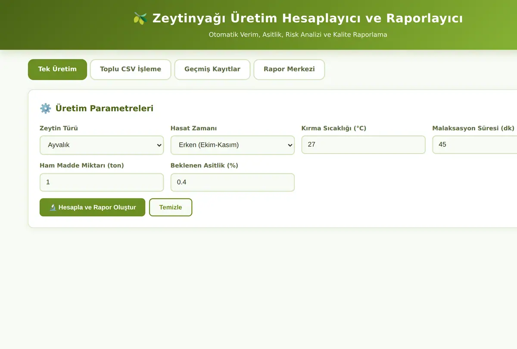517x349 pixels.
Task: Switch to the Tek Üretim tab
Action: [x=57, y=69]
